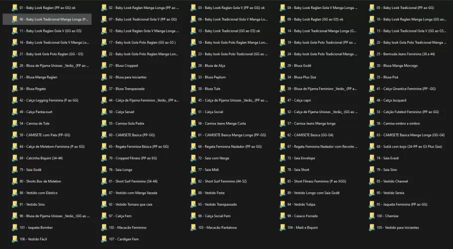
Task: Select folder icon of 106 - Vestido Fácil
Action: click(14, 239)
